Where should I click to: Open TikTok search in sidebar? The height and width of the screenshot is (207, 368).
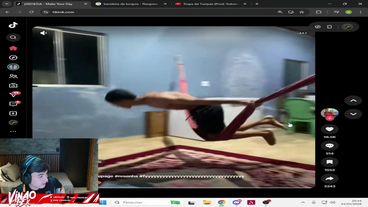[13, 37]
